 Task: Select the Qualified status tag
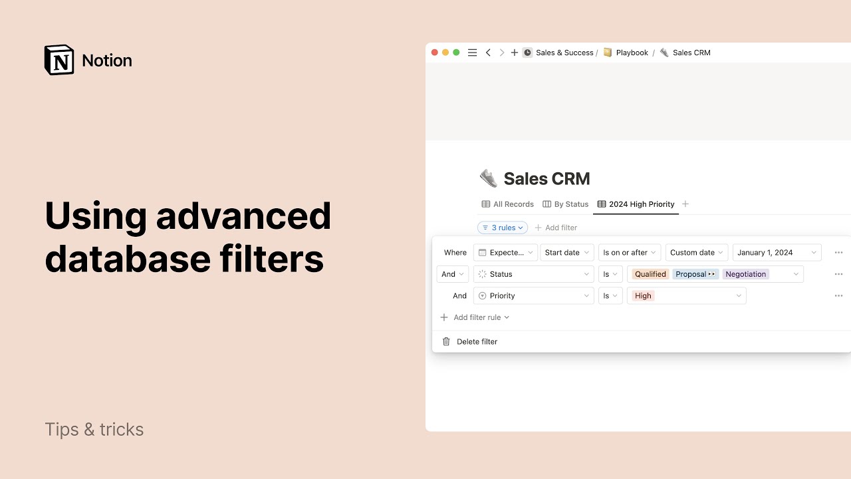click(650, 273)
